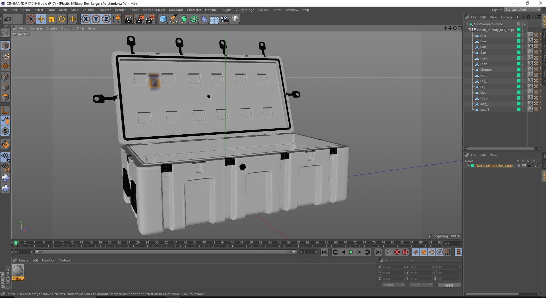Click Make Editable icon in left palette
546x298 pixels.
point(5,33)
